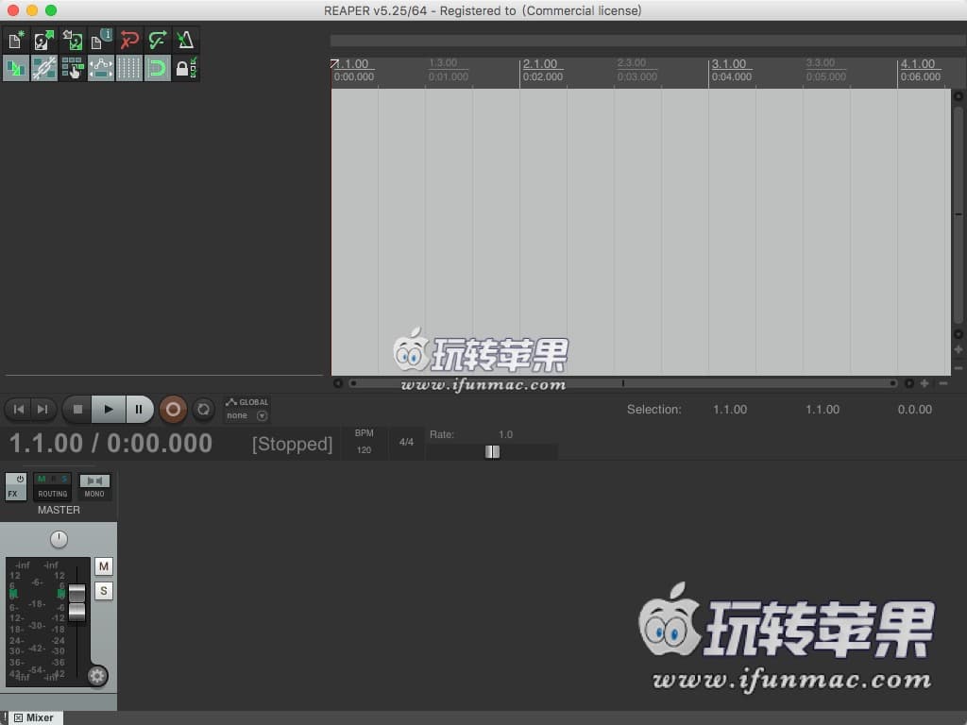Viewport: 967px width, 725px height.
Task: Click the Selection start value 1.1.00
Action: [x=730, y=410]
